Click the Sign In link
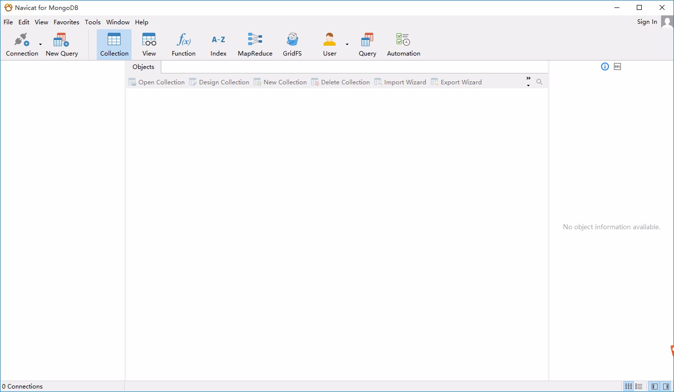Screen dimensions: 674x392 click(647, 22)
